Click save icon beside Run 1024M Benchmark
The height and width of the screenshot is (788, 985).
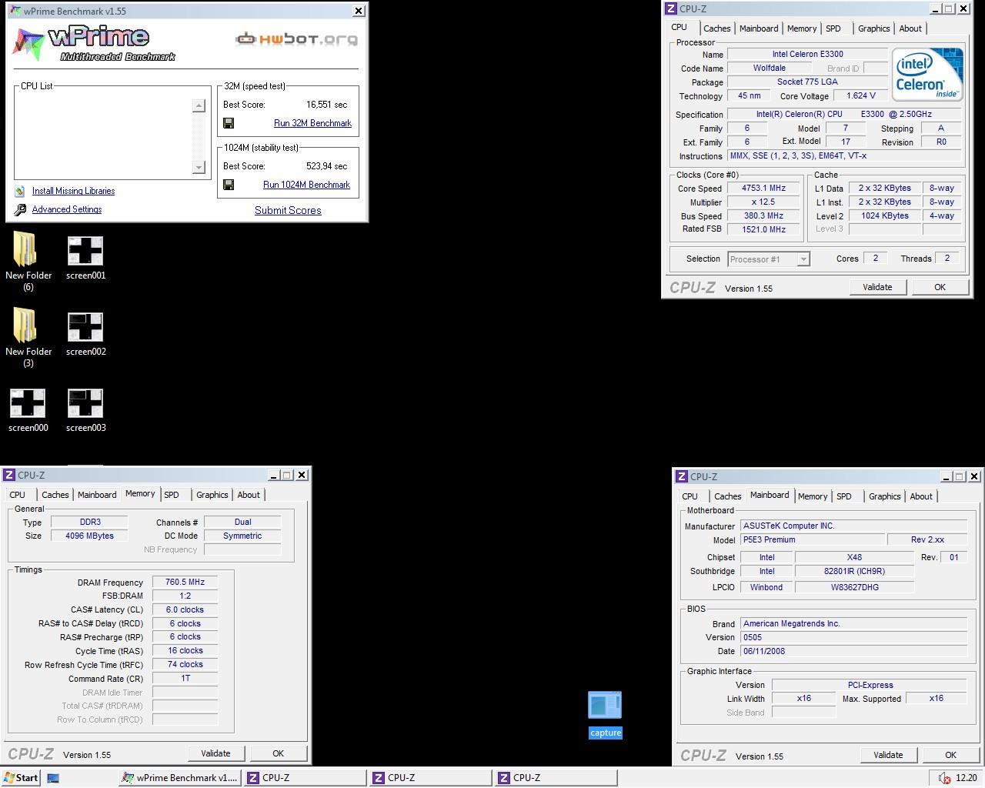[x=229, y=185]
